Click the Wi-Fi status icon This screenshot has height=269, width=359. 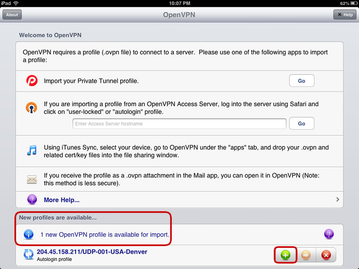point(16,3)
